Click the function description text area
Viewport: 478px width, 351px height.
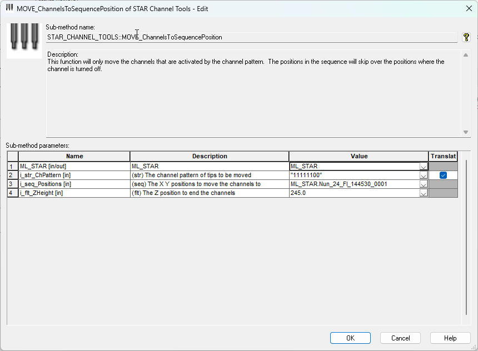(253, 93)
